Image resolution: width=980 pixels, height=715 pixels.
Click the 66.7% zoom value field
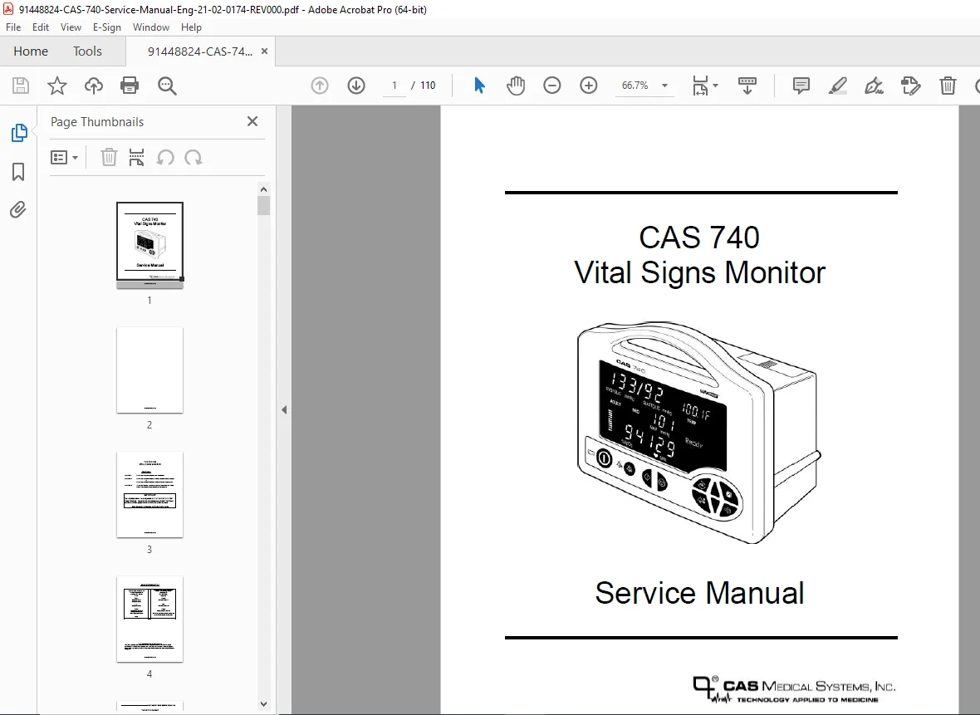635,86
